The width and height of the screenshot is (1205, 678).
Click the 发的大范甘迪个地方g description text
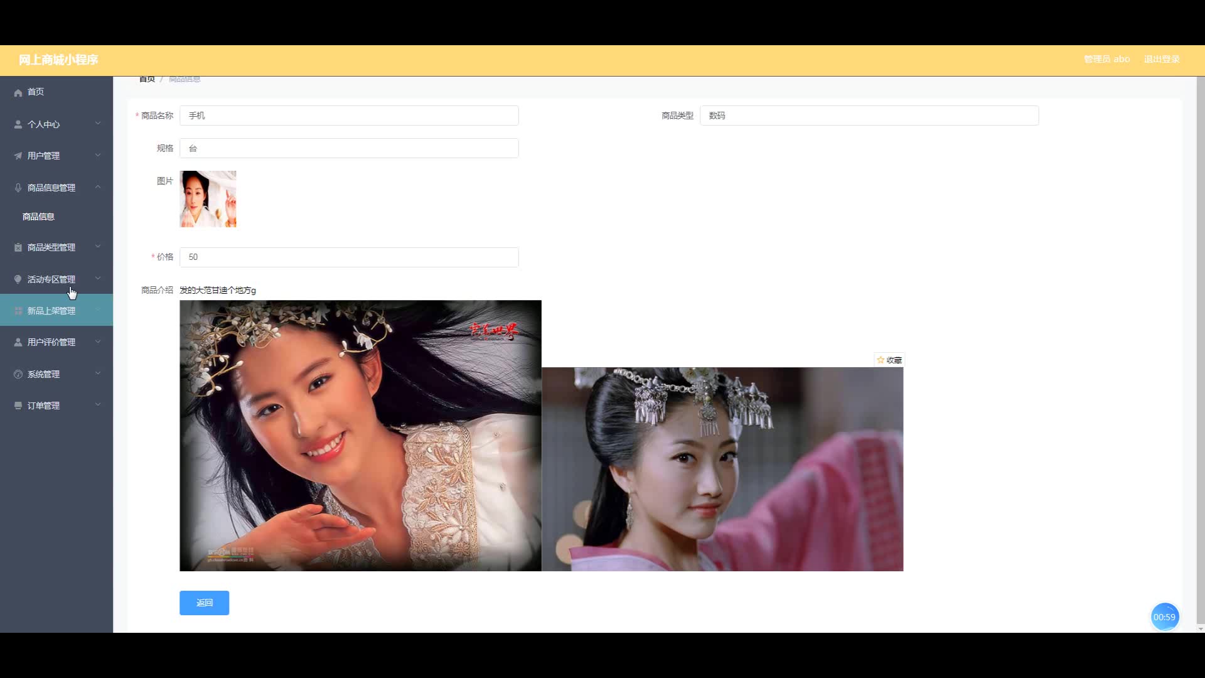[x=218, y=291]
